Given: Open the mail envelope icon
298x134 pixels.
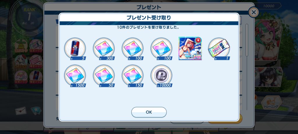Looking at the screenshot, I should tap(21, 111).
